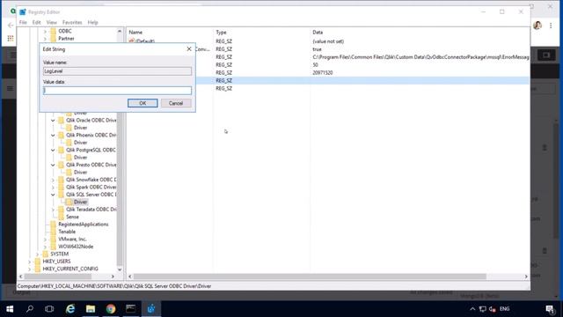This screenshot has width=563, height=317.
Task: Click the ErrorMessages path data cell
Action: click(420, 57)
